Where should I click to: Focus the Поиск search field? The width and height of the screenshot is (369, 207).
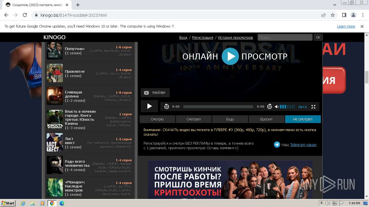285,37
